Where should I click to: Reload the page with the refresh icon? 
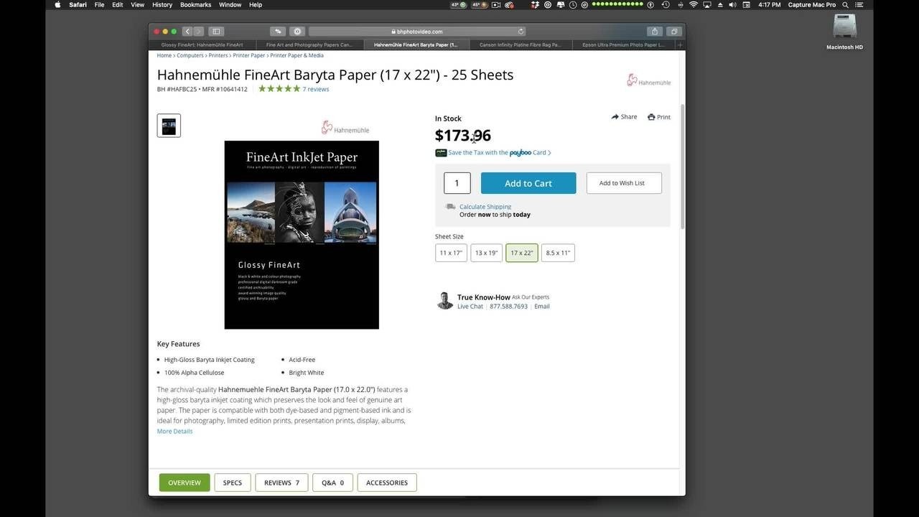[521, 32]
